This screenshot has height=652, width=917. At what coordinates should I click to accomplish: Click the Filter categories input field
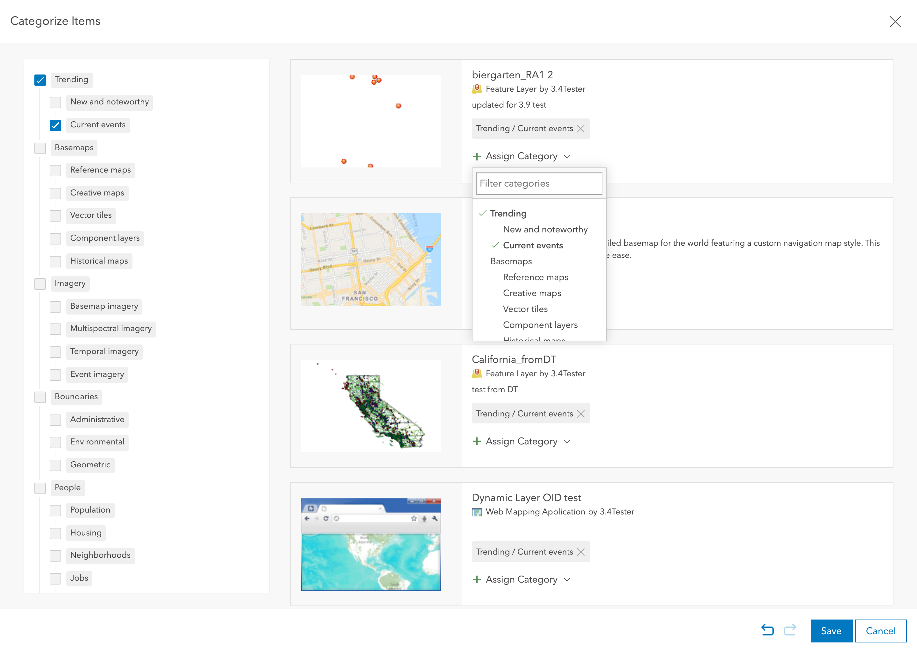(x=539, y=183)
